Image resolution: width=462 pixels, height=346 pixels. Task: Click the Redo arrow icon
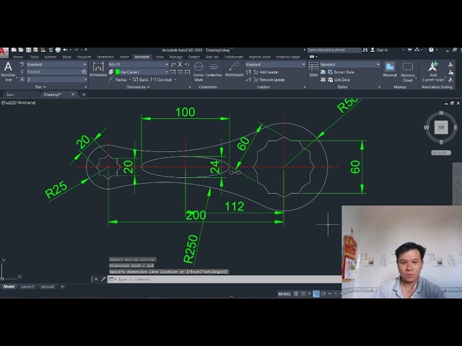[x=76, y=50]
